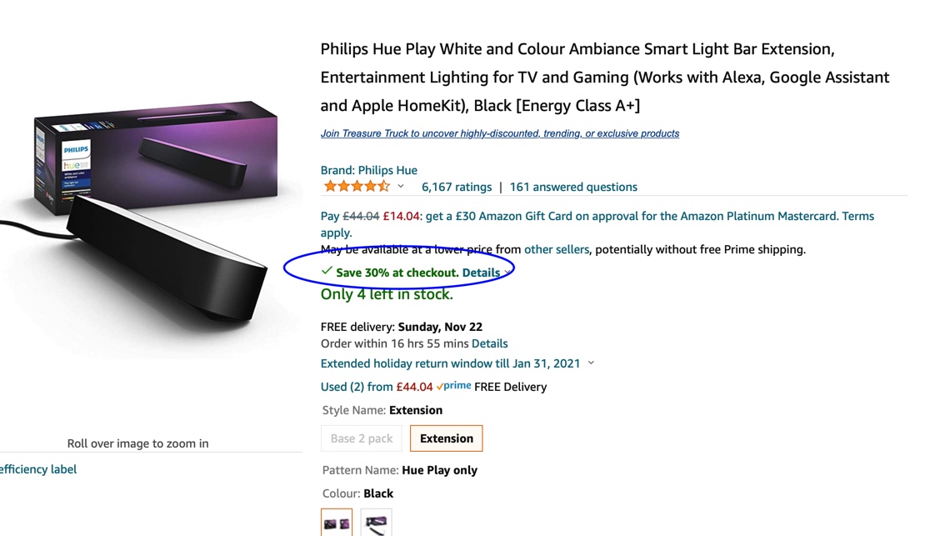Click the other sellers link

[x=557, y=249]
